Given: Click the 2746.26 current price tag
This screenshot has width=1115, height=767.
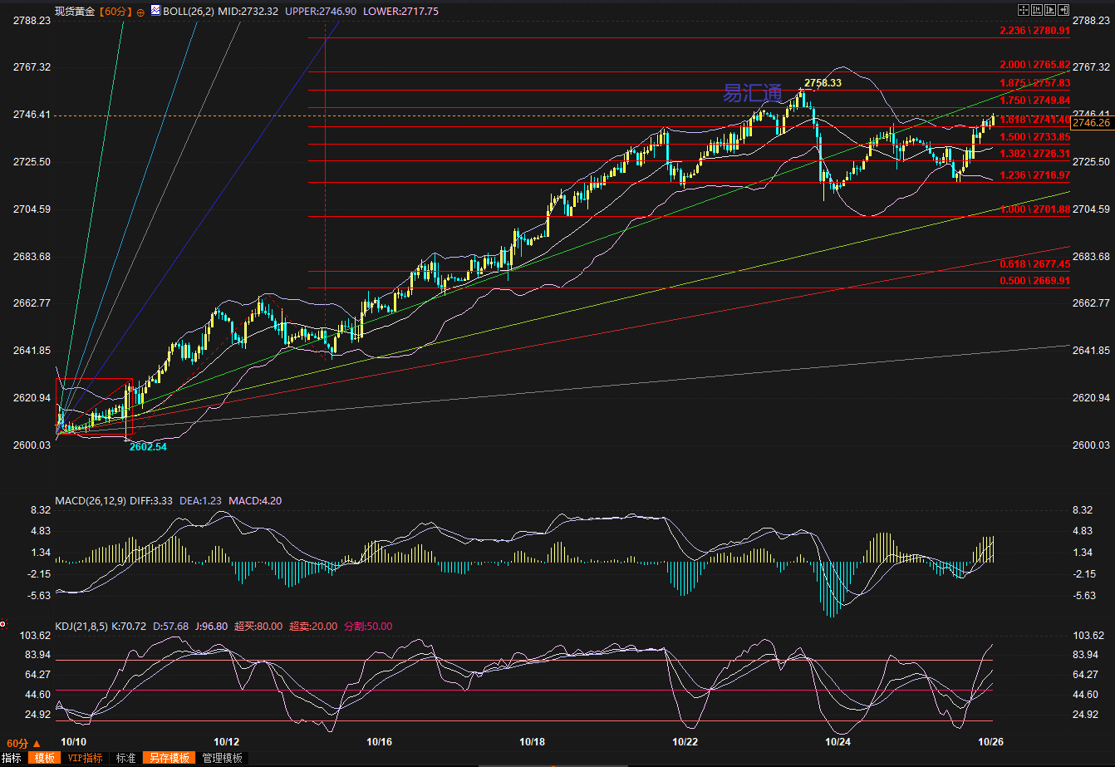Looking at the screenshot, I should tap(1091, 123).
